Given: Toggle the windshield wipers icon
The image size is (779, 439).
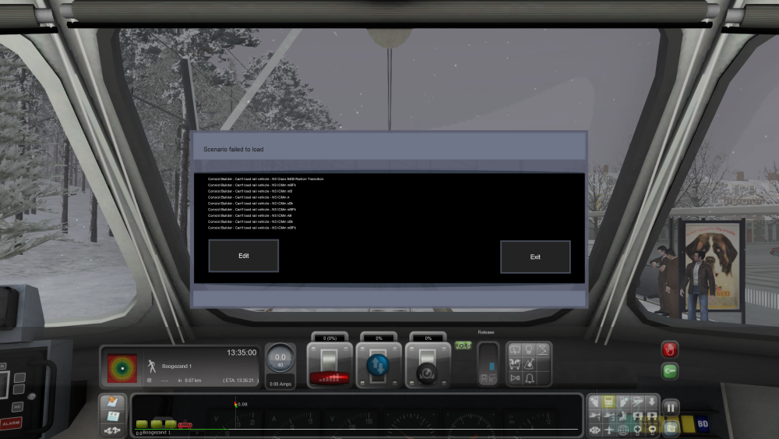Looking at the screenshot, I should pyautogui.click(x=515, y=350).
